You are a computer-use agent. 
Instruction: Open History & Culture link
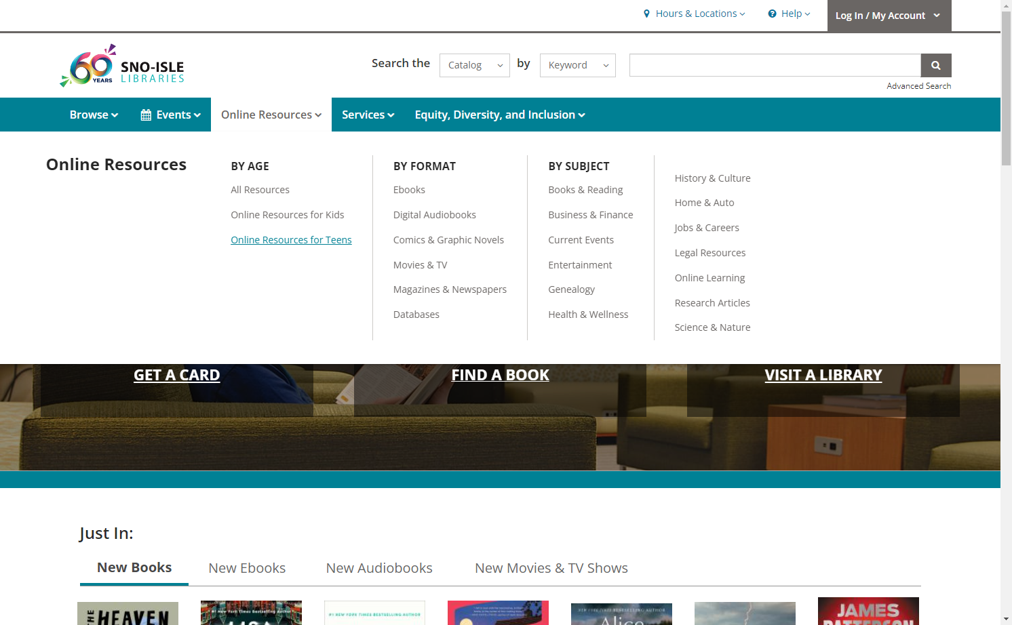pos(713,178)
